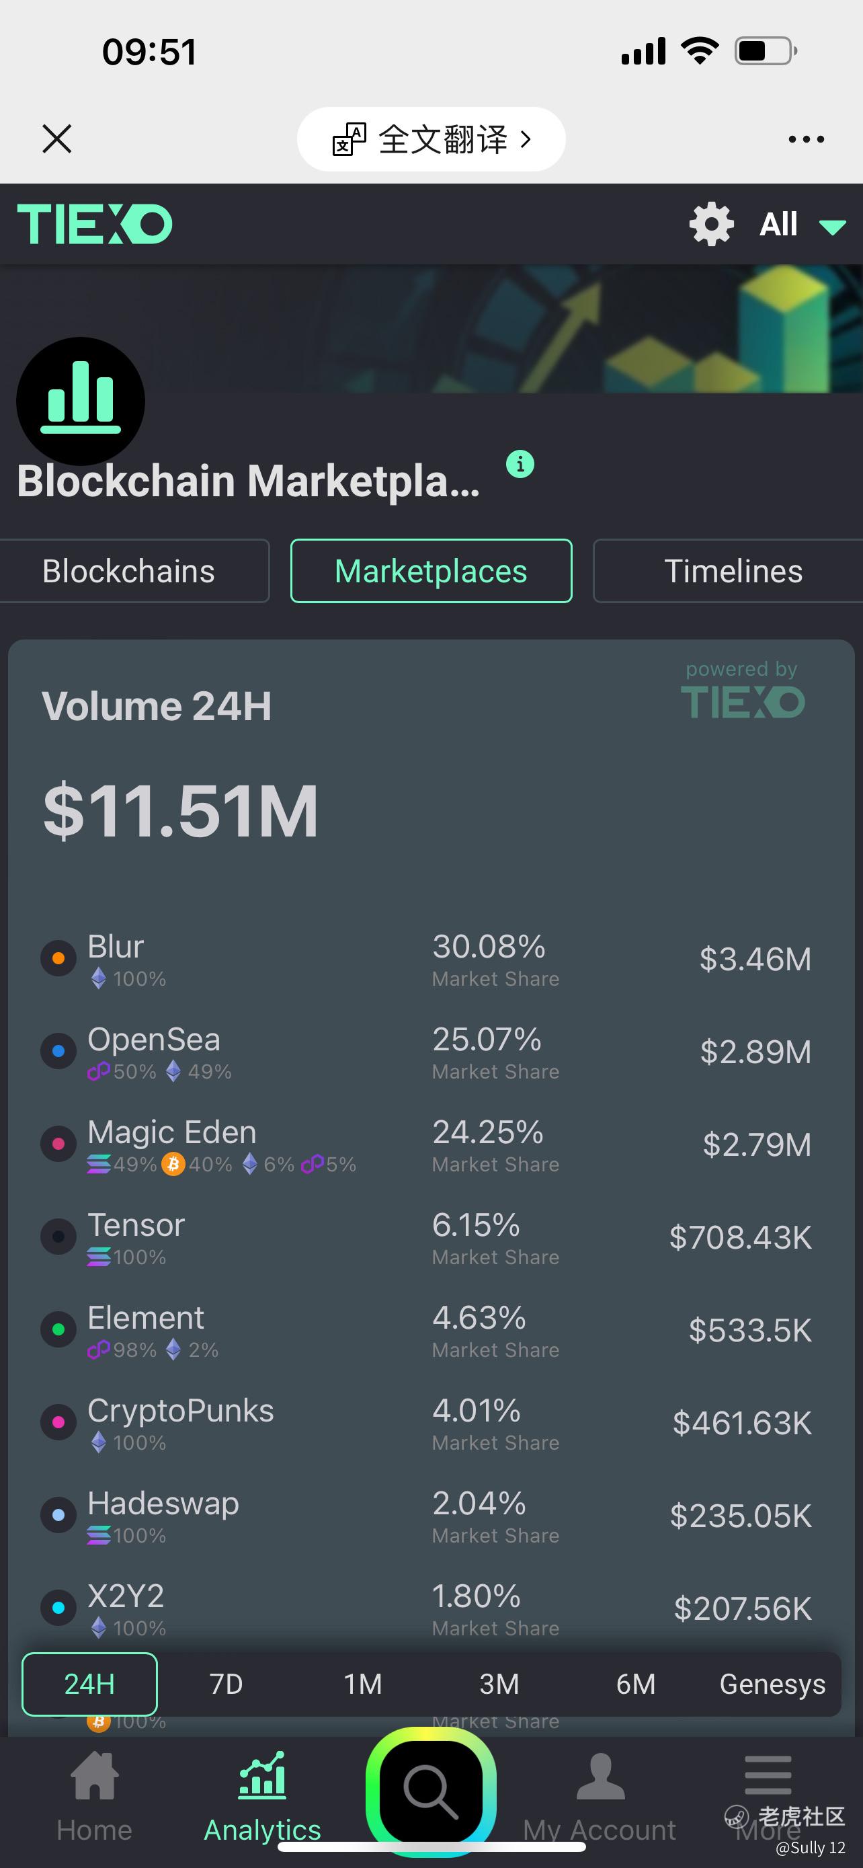Click the TIEXO header logo
The width and height of the screenshot is (863, 1868).
pos(95,223)
